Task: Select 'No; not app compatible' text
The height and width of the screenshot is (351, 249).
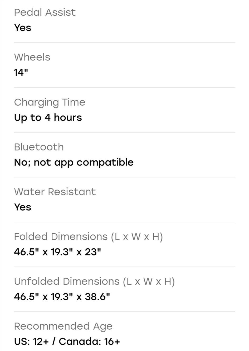Action: [74, 162]
